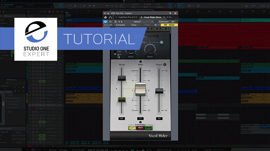Show more insert tabs ellipsis

pyautogui.click(x=176, y=18)
